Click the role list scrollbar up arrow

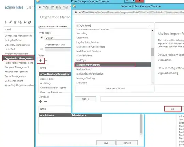pyautogui.click(x=152, y=31)
